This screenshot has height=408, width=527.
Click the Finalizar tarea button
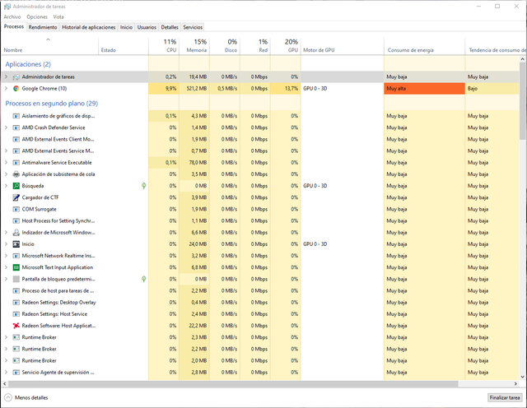click(x=505, y=397)
